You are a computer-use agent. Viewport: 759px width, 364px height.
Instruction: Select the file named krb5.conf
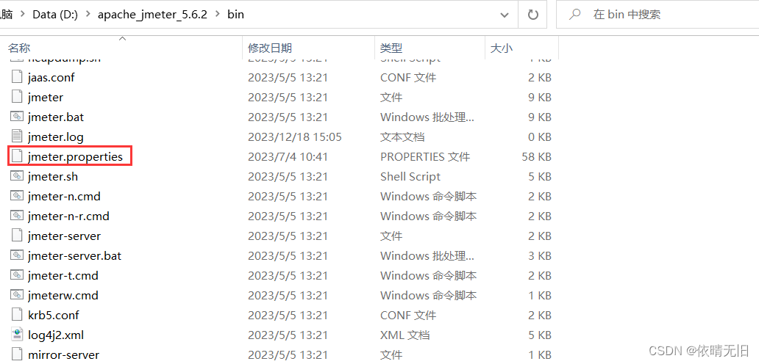(x=53, y=315)
